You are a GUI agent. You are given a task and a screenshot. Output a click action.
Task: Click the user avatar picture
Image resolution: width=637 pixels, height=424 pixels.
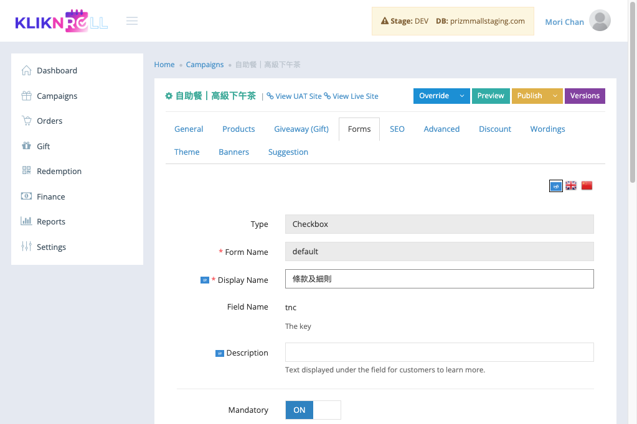pos(600,21)
